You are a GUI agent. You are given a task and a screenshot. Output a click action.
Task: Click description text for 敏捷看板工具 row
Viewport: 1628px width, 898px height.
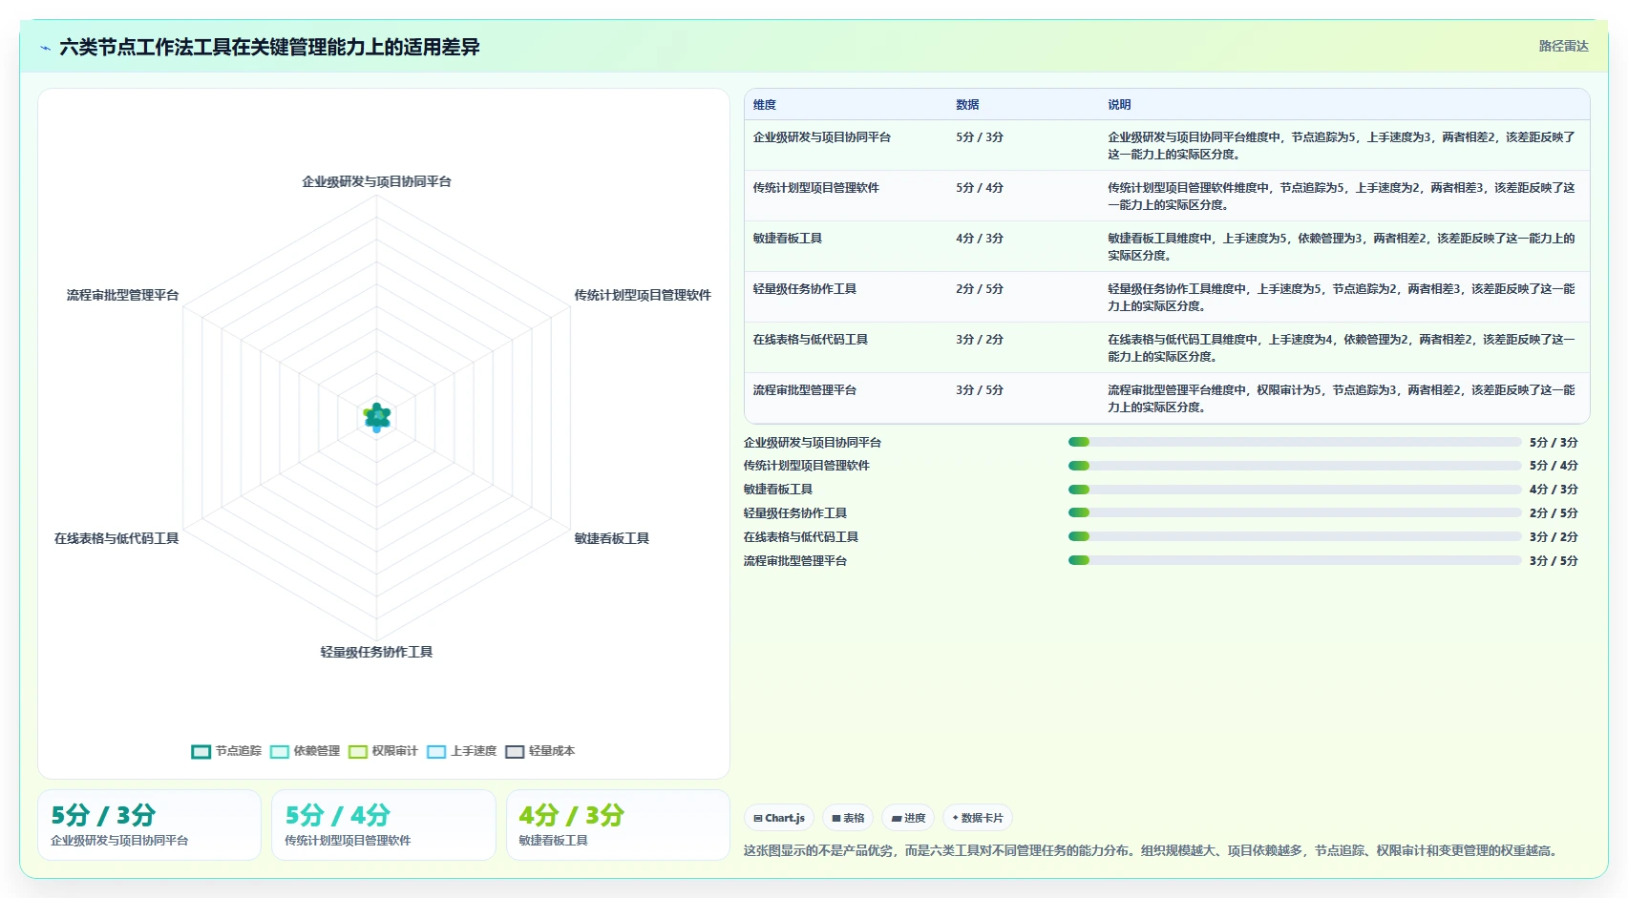coord(1342,247)
